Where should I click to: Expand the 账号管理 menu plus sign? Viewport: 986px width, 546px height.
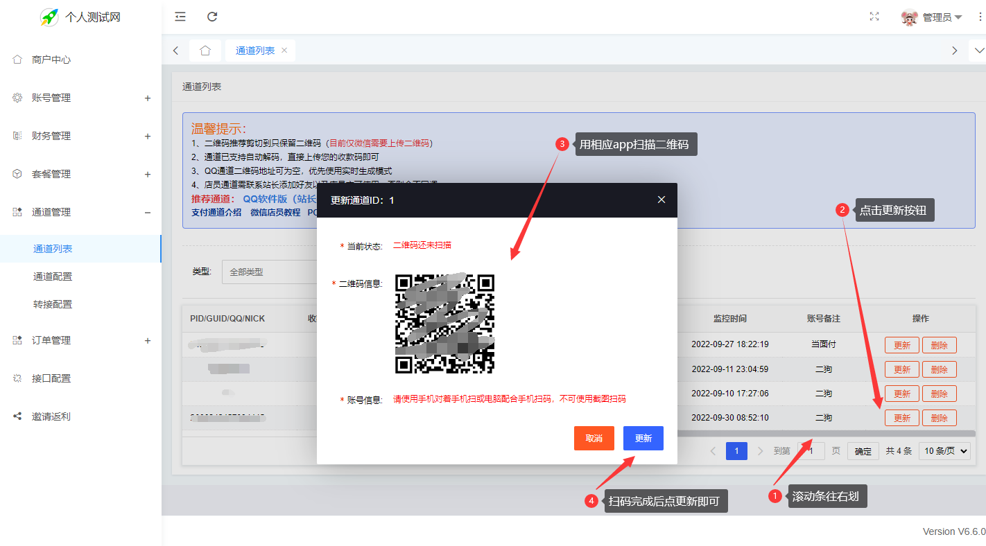point(148,98)
